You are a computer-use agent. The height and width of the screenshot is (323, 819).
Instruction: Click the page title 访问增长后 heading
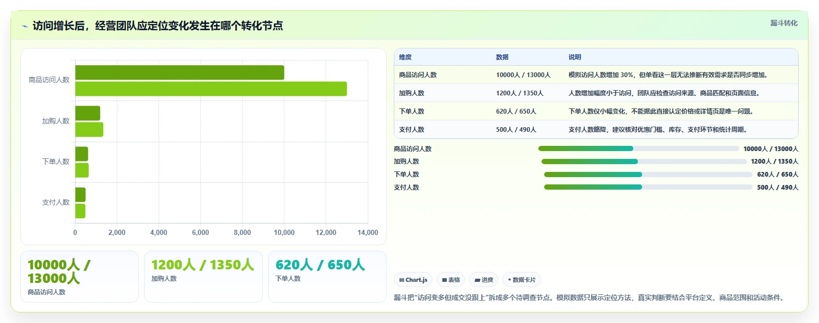pyautogui.click(x=158, y=26)
